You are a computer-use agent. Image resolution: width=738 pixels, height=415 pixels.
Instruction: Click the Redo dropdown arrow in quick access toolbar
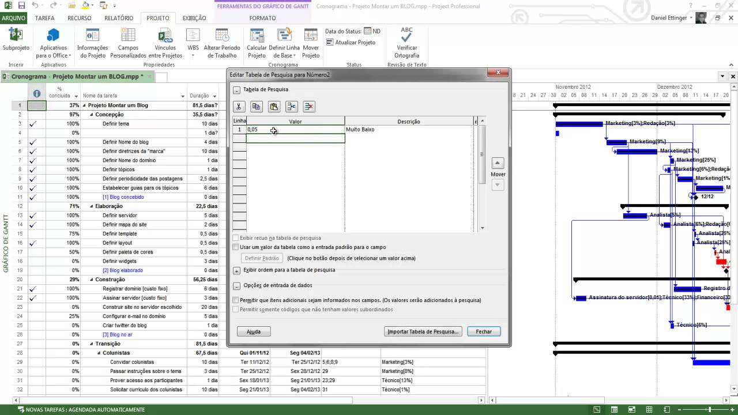61,6
